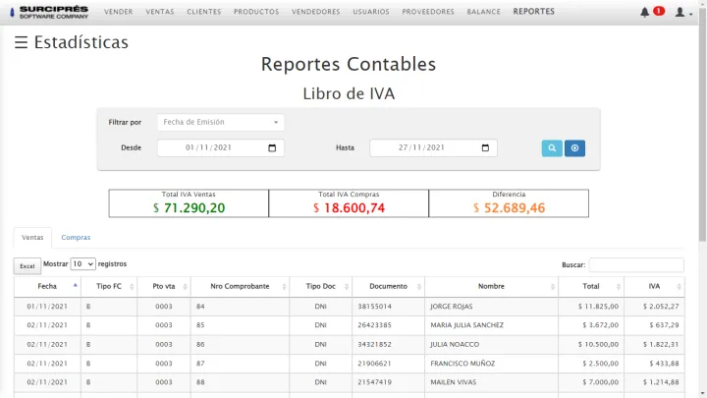Click the Total IVA Ventas amount 71.290,20

[x=189, y=208]
